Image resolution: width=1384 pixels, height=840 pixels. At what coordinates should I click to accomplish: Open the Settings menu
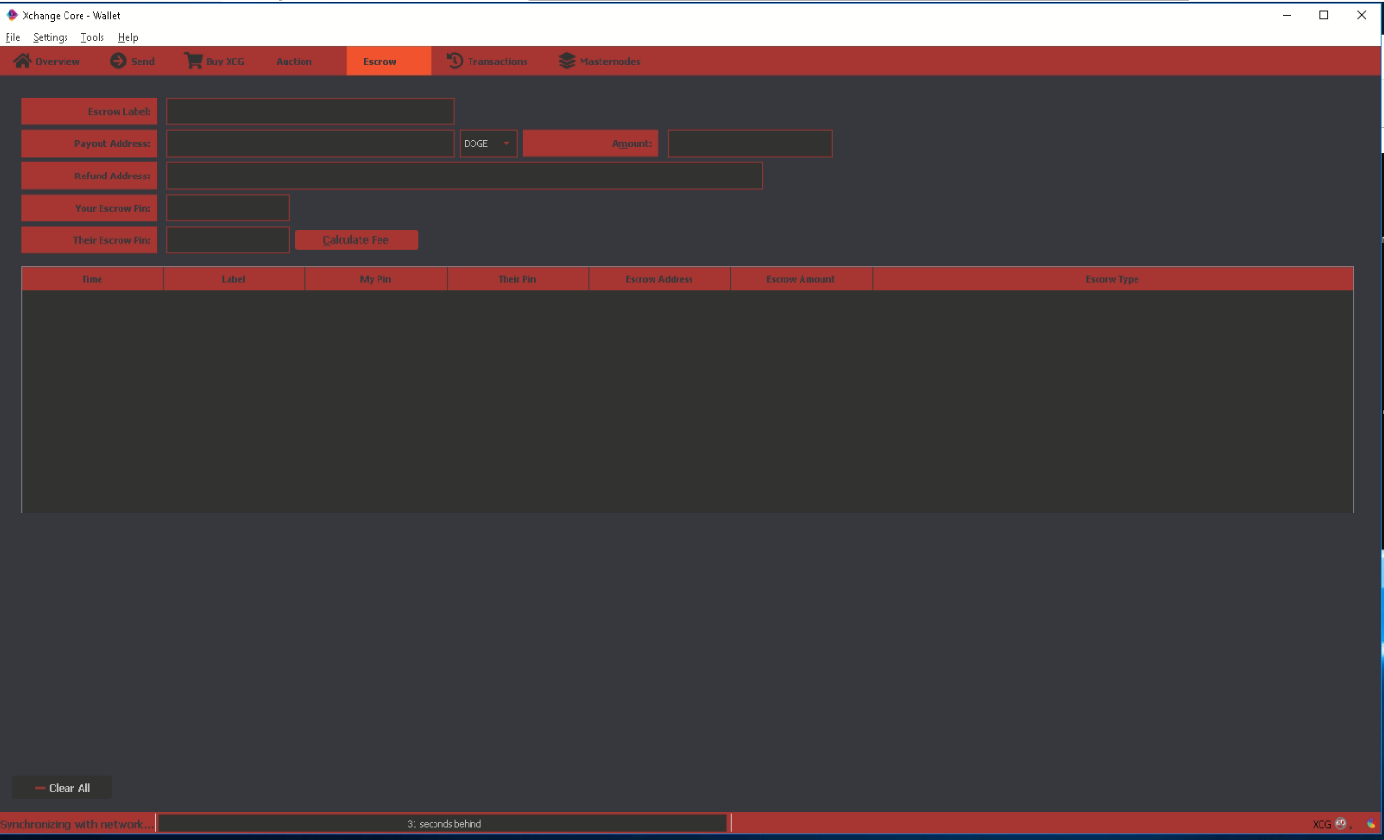50,37
